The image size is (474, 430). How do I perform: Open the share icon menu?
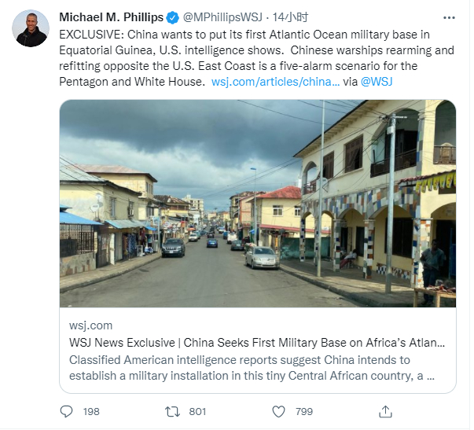(x=385, y=411)
